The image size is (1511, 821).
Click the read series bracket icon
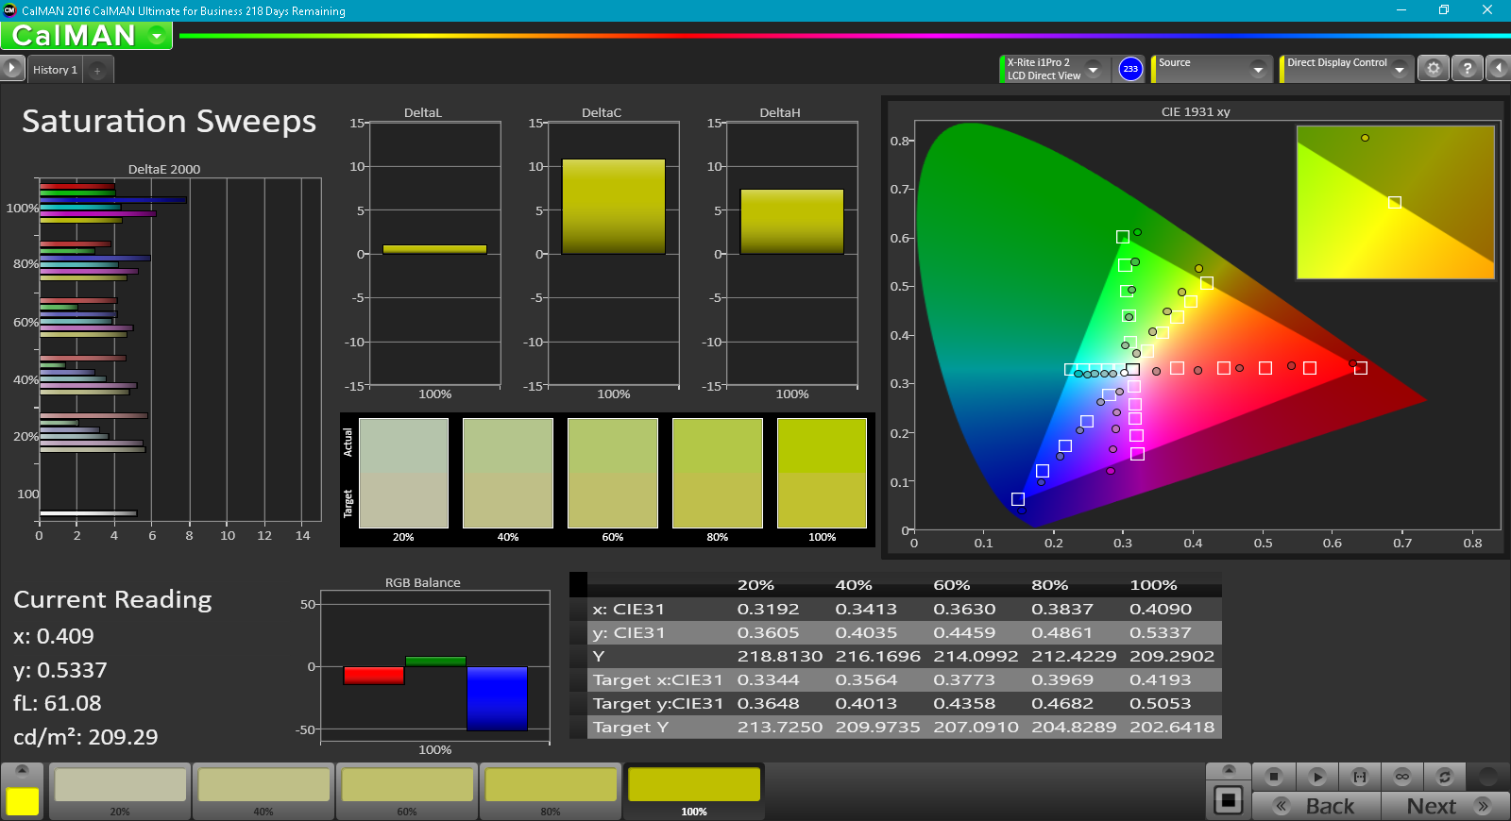click(1359, 777)
